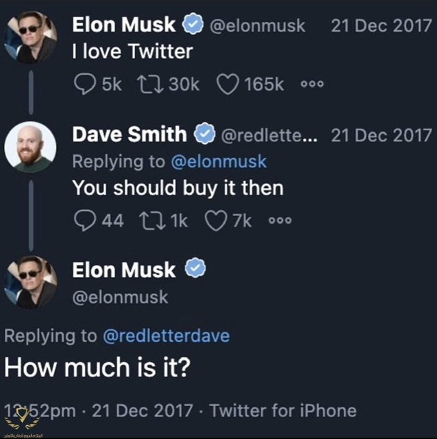Image resolution: width=437 pixels, height=439 pixels.
Task: Open more options on Dave Smith's tweet
Action: click(279, 220)
